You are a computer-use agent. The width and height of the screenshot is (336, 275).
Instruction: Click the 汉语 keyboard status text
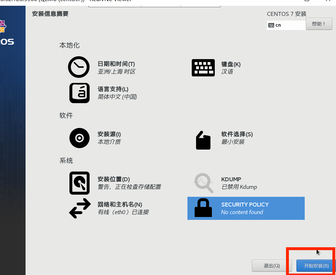(x=227, y=71)
